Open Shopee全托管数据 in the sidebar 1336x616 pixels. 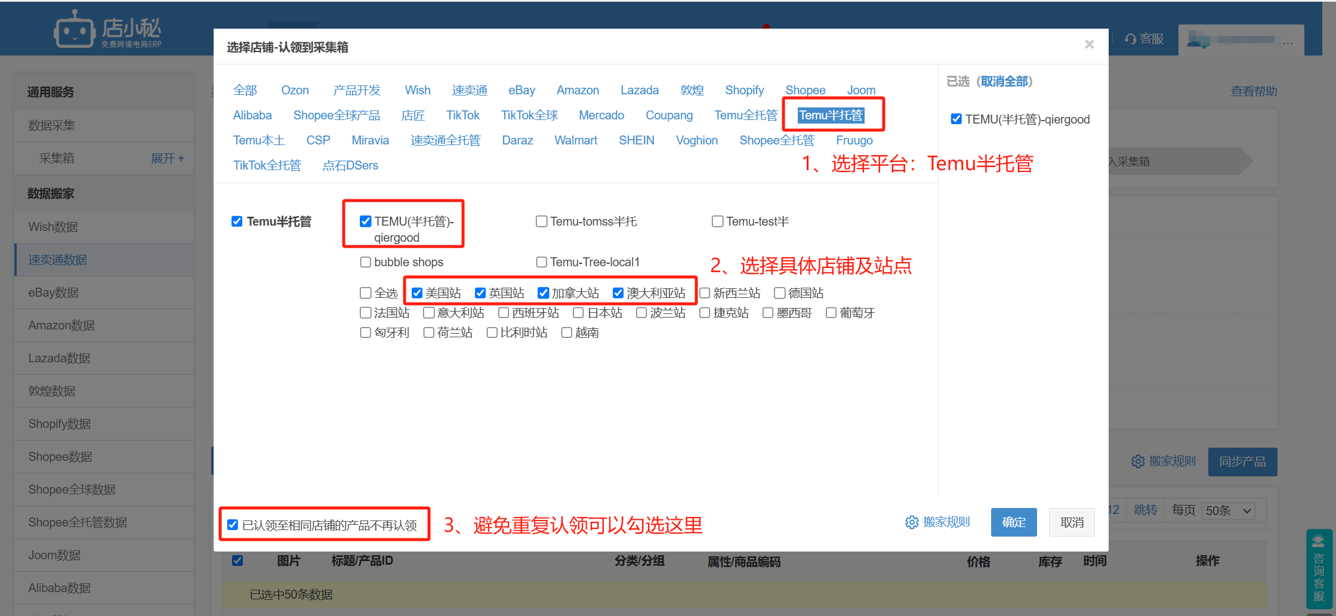tap(104, 522)
